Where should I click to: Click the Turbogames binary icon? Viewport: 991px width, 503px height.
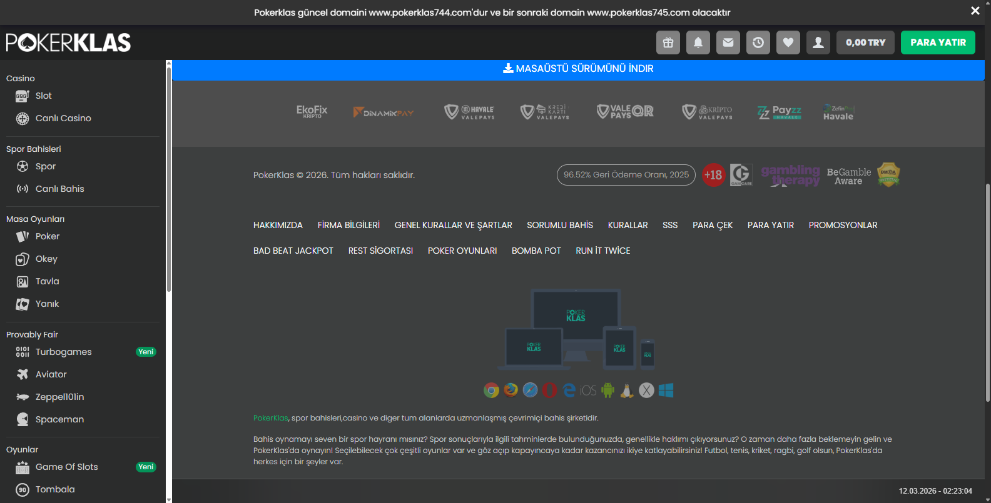[x=23, y=352]
